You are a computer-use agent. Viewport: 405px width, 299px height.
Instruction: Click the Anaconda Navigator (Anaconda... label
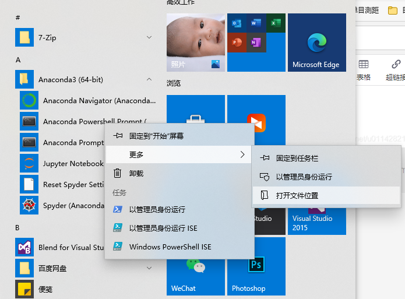[x=100, y=100]
